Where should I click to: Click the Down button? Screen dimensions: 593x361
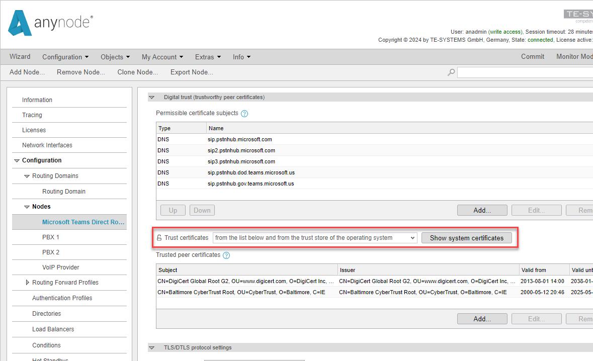(x=202, y=210)
